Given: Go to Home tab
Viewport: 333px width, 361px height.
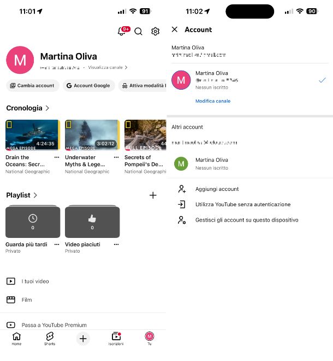Looking at the screenshot, I should pos(16,339).
